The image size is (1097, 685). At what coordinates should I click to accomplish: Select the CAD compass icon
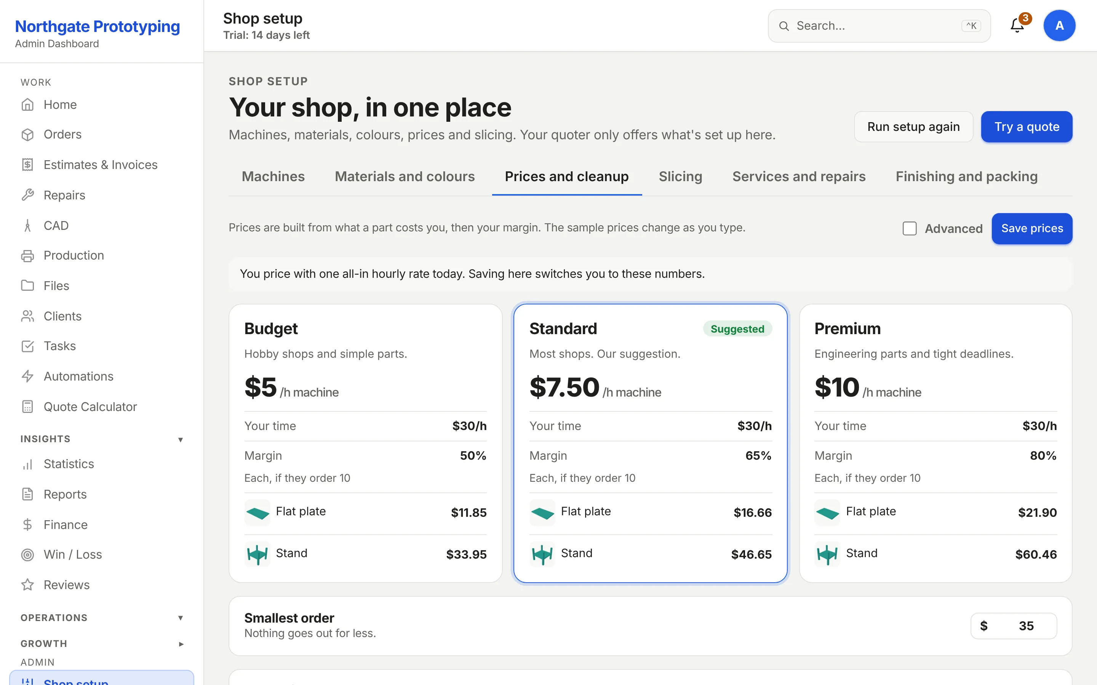point(28,226)
